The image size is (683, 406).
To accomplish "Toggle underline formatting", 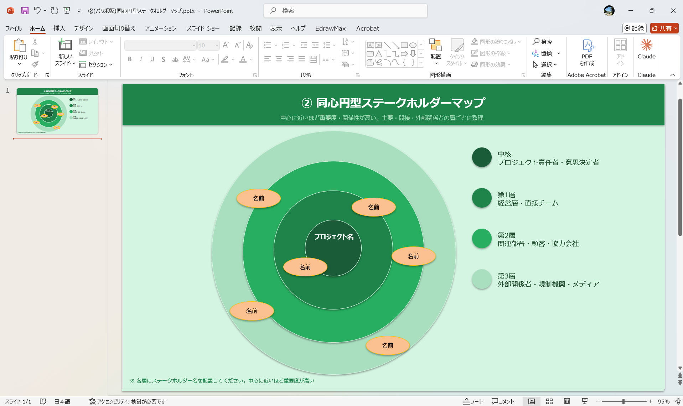I will click(152, 59).
